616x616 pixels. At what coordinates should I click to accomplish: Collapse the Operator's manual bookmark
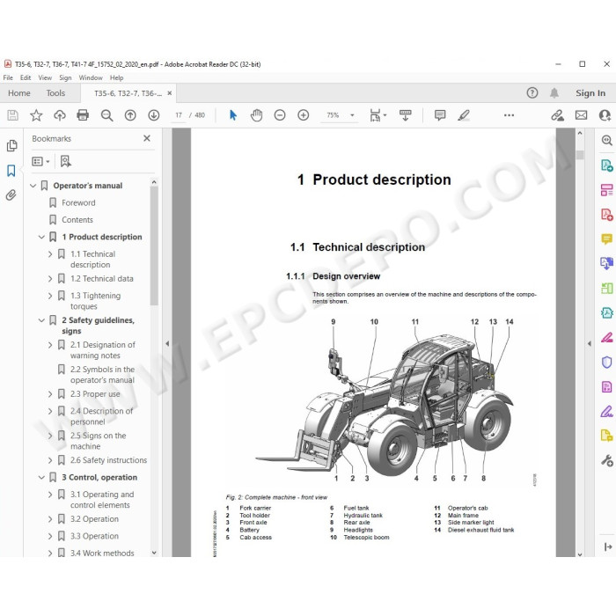[x=33, y=186]
